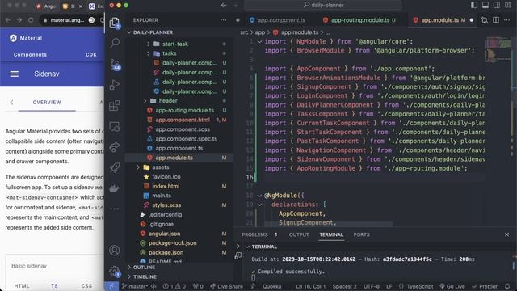
Task: Open app.component.html in the explorer
Action: (x=183, y=120)
